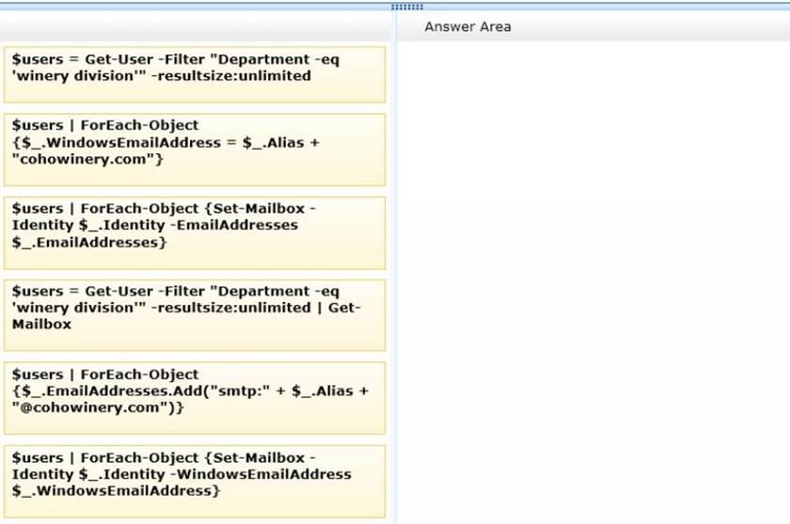Click the blank header bar above command list
790x524 pixels.
(194, 26)
